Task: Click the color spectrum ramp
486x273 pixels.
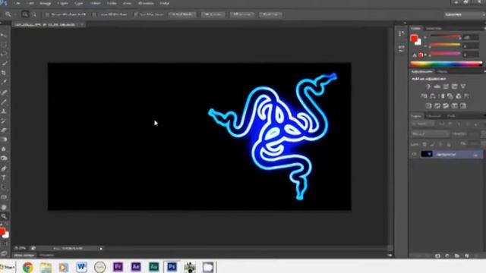Action: [x=446, y=64]
